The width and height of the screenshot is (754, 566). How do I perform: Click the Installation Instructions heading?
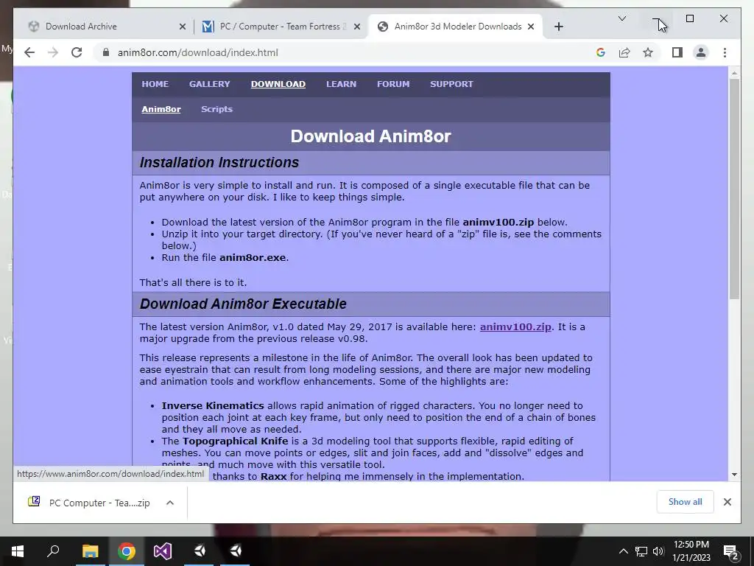pyautogui.click(x=219, y=162)
